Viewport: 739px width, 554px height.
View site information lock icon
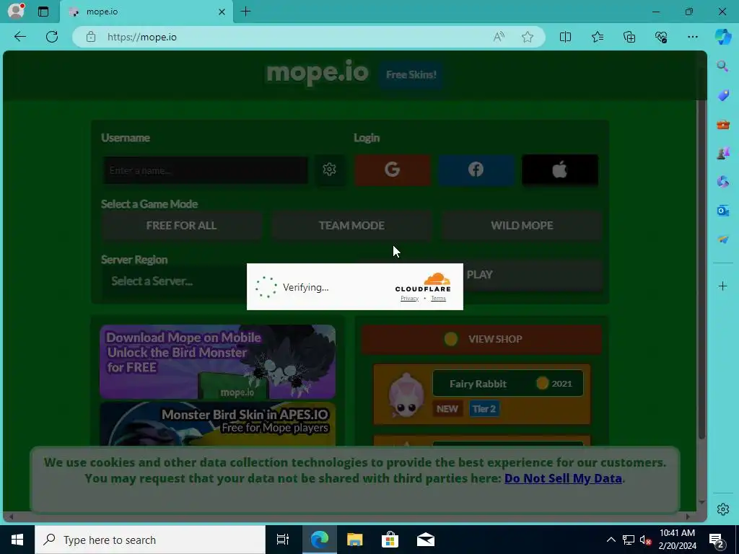[x=91, y=37]
